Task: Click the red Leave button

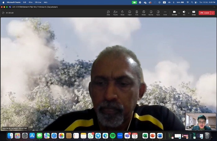Action: (205, 13)
